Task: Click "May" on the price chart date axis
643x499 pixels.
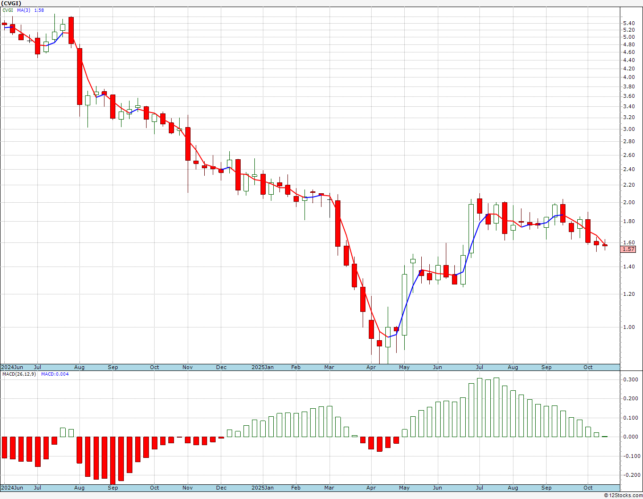Action: coord(404,367)
